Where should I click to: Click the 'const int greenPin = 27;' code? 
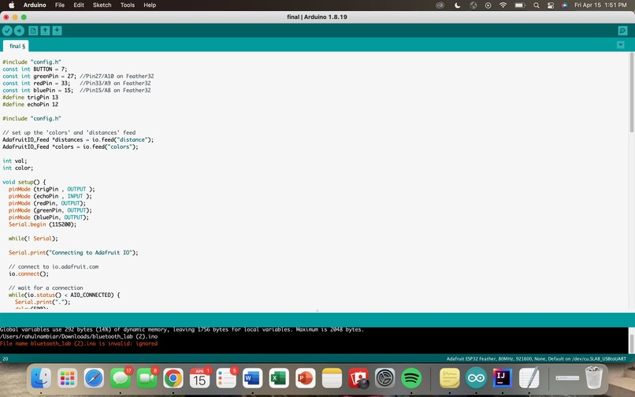[39, 76]
